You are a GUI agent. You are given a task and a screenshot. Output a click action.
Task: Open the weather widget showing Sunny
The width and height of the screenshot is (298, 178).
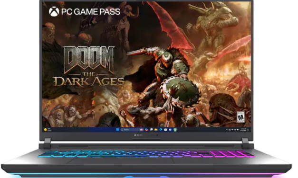(48, 130)
